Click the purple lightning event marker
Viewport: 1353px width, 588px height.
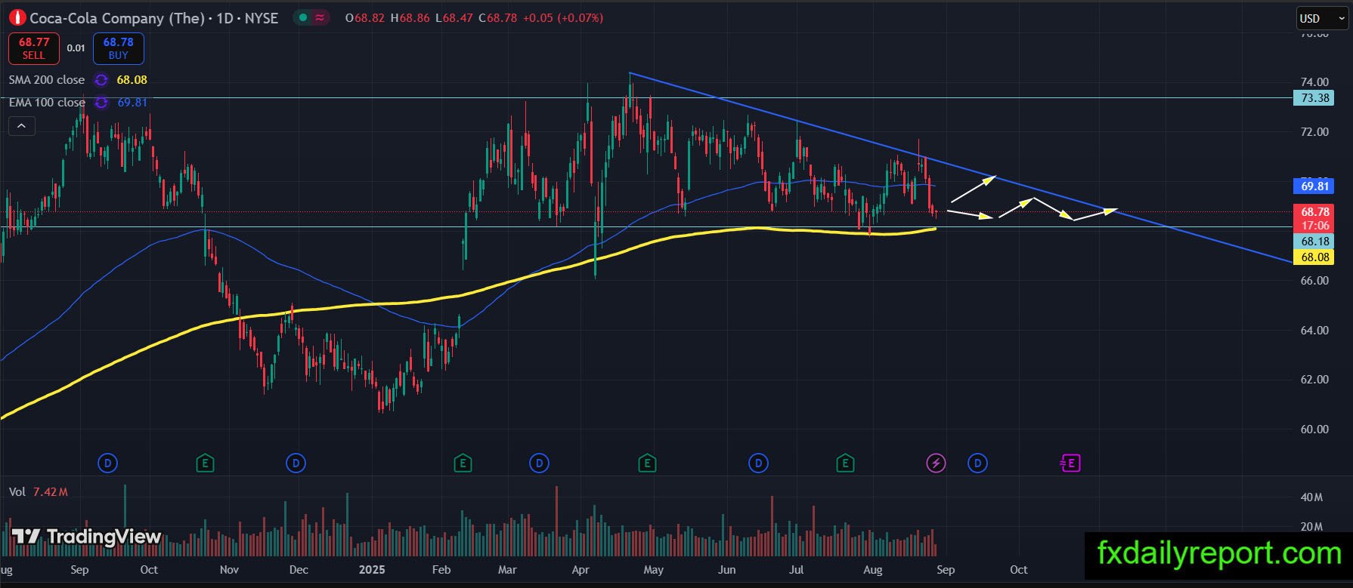937,463
